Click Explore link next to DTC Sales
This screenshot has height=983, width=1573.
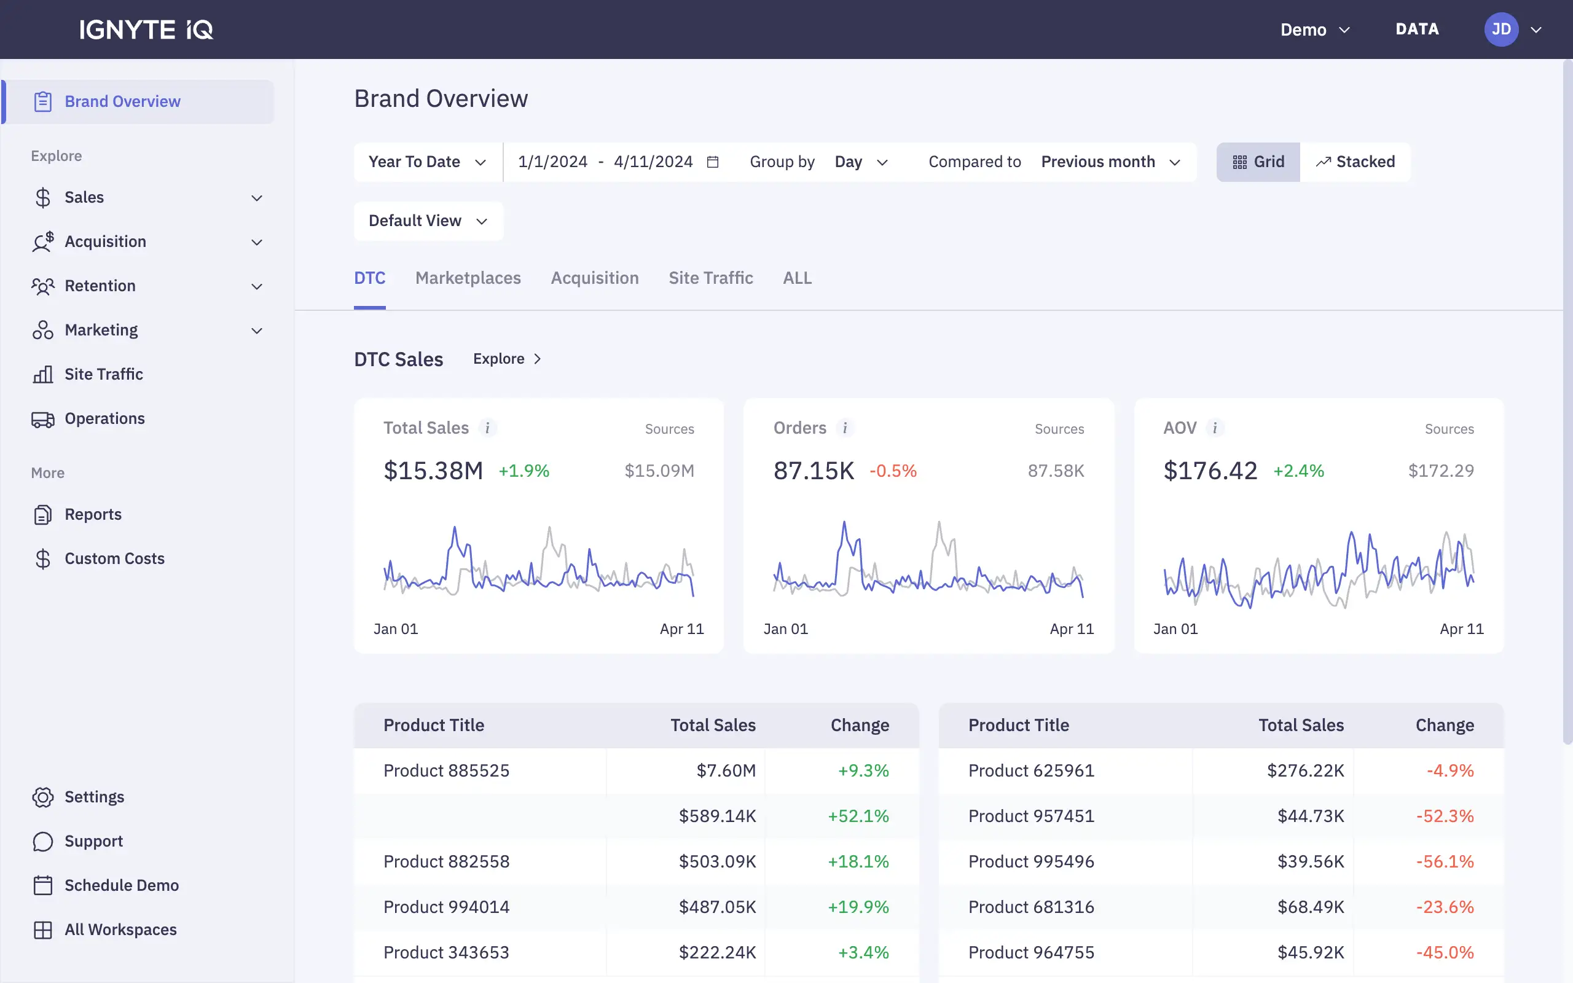tap(507, 359)
